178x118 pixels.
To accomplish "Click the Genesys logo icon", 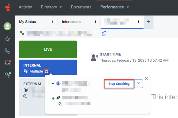I will [7, 7].
